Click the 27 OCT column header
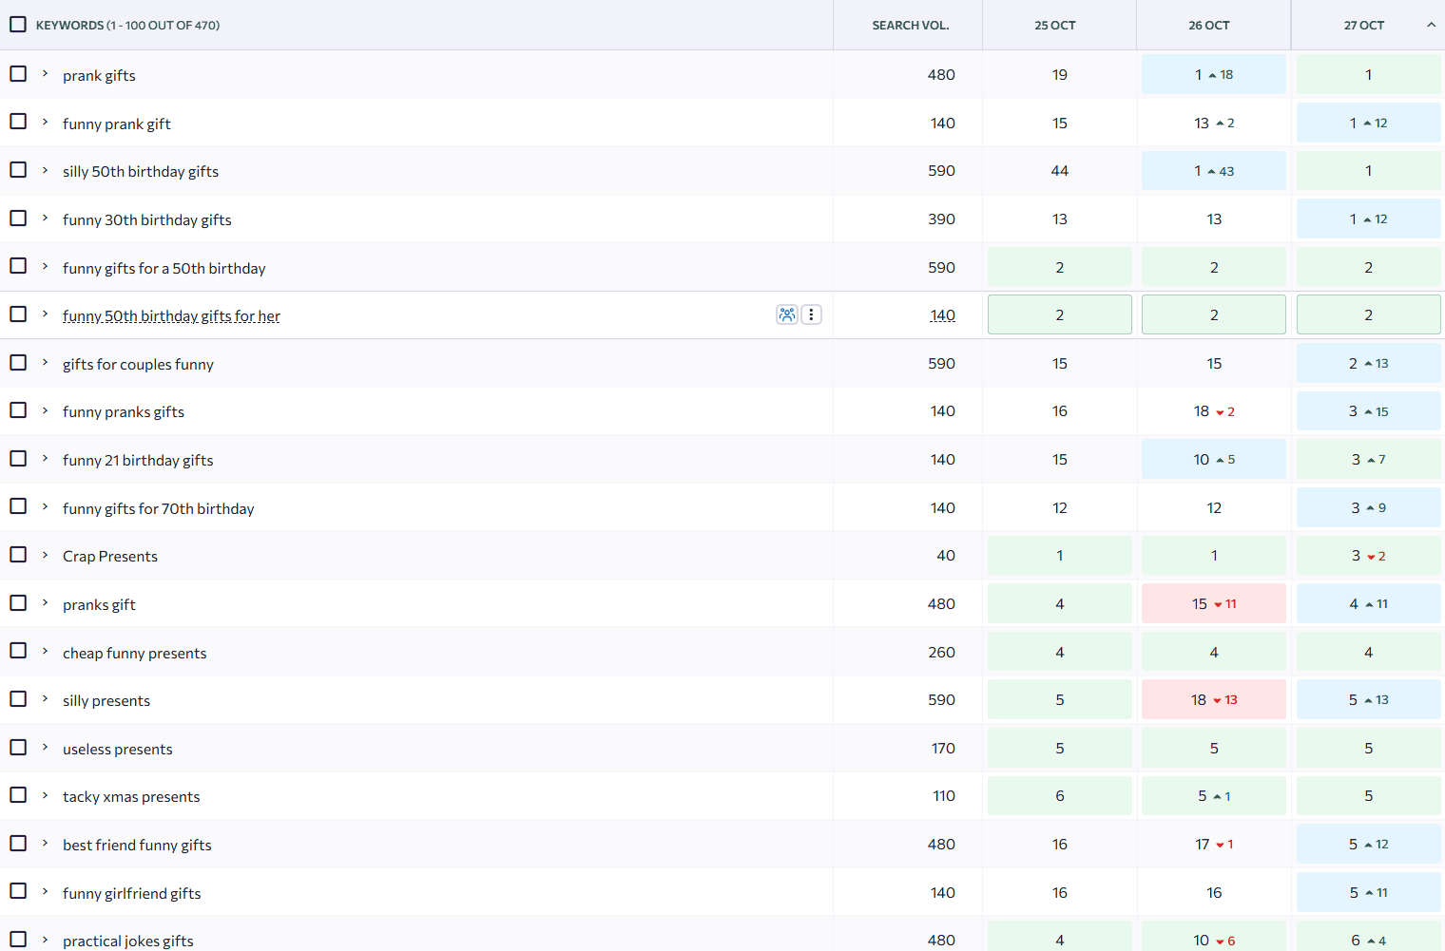 (1364, 26)
